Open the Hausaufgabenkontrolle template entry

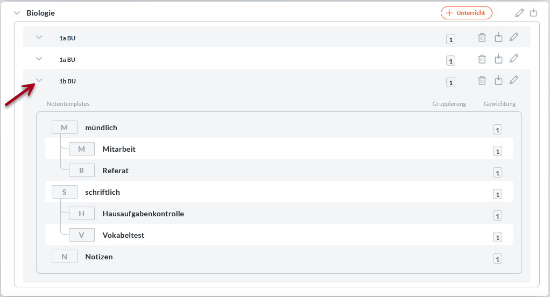pyautogui.click(x=143, y=214)
